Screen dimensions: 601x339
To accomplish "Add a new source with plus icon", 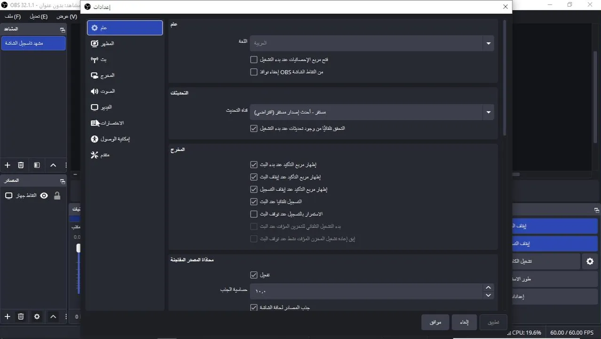I will coord(7,317).
